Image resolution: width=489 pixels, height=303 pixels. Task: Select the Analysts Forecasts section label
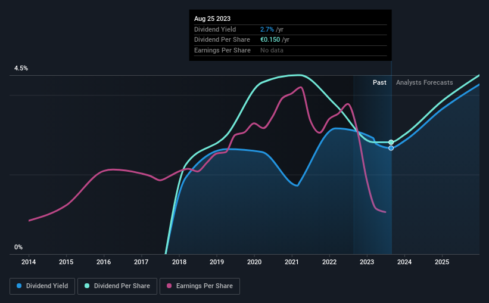pos(424,82)
